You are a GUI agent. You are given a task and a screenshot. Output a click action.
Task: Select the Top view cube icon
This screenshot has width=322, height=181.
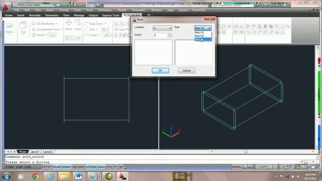point(23,26)
